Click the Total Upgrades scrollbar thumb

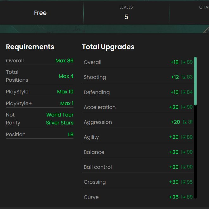point(195,81)
